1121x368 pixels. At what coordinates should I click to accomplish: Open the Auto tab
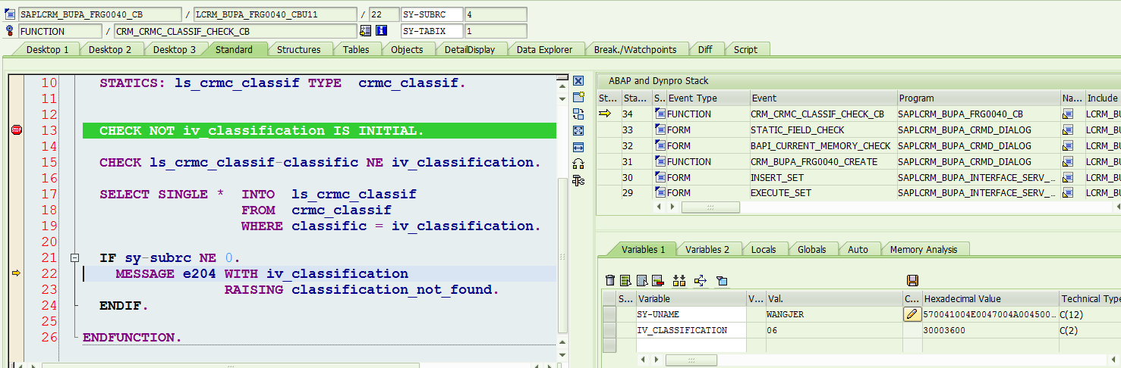pos(858,249)
